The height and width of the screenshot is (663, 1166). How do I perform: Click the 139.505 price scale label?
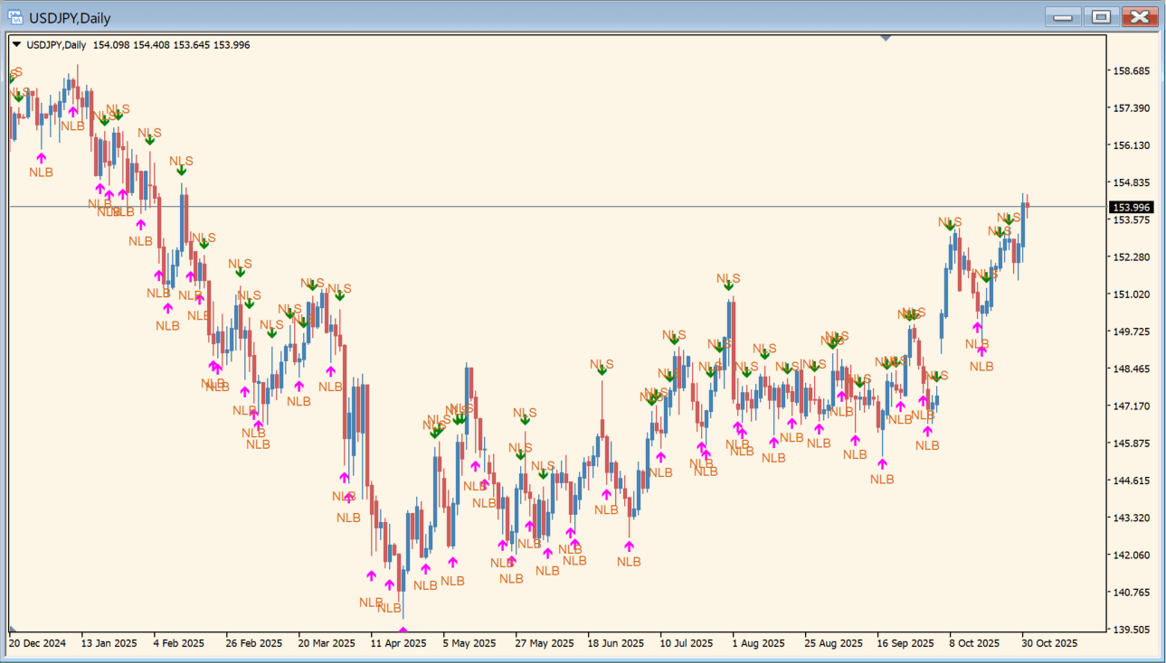click(1131, 630)
